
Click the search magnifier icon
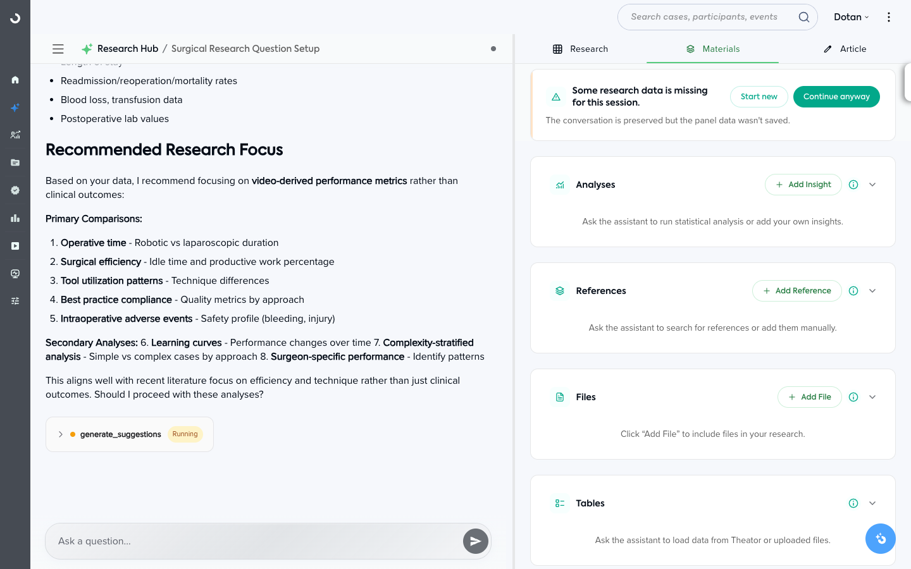(x=804, y=17)
